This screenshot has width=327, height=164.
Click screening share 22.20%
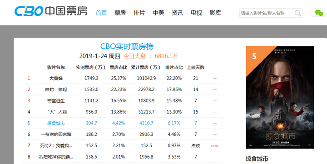pos(174,78)
